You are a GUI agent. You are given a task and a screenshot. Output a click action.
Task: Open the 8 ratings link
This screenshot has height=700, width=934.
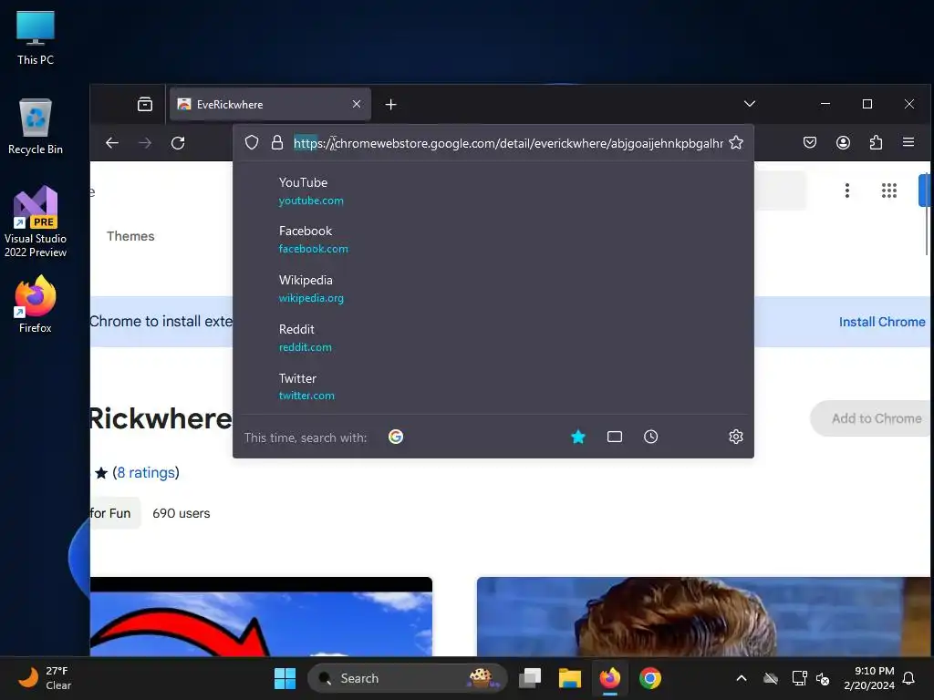[146, 473]
